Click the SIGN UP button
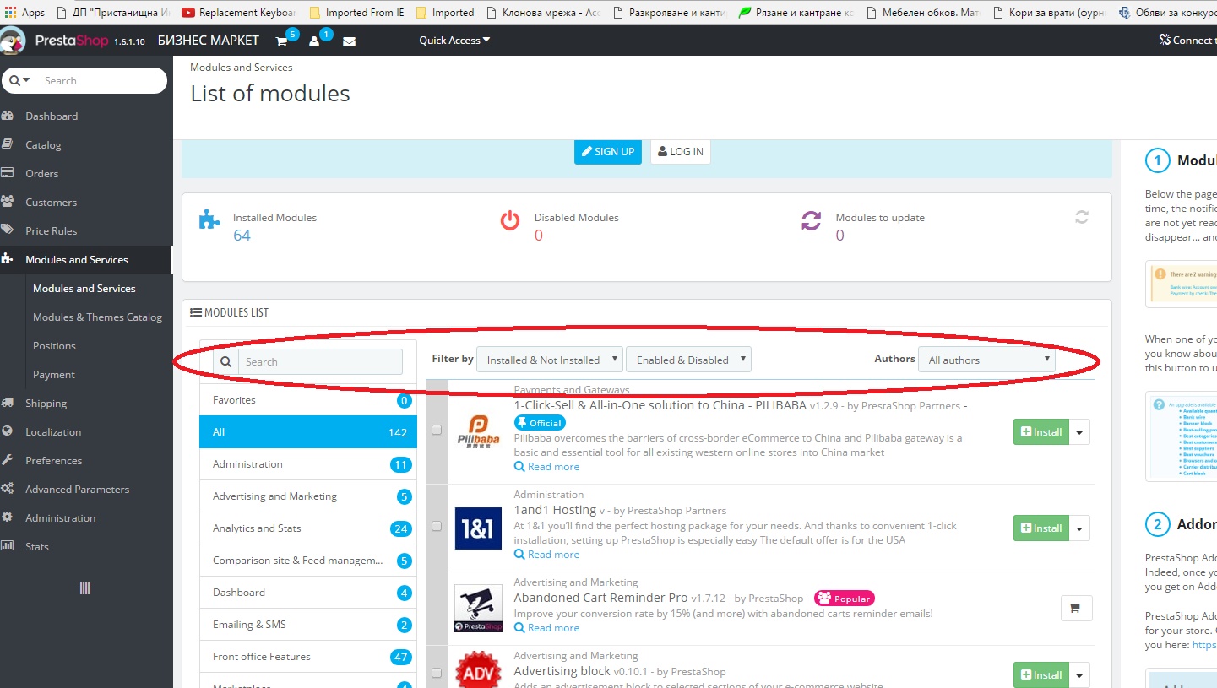The image size is (1217, 688). coord(608,152)
